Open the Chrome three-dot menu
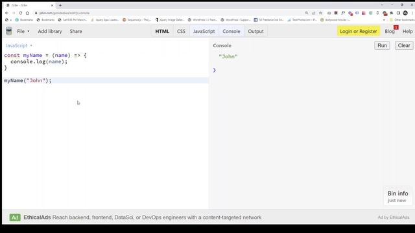415x233 pixels. coord(412,13)
